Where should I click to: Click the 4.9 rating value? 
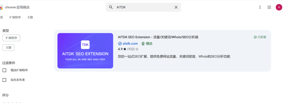(120, 49)
